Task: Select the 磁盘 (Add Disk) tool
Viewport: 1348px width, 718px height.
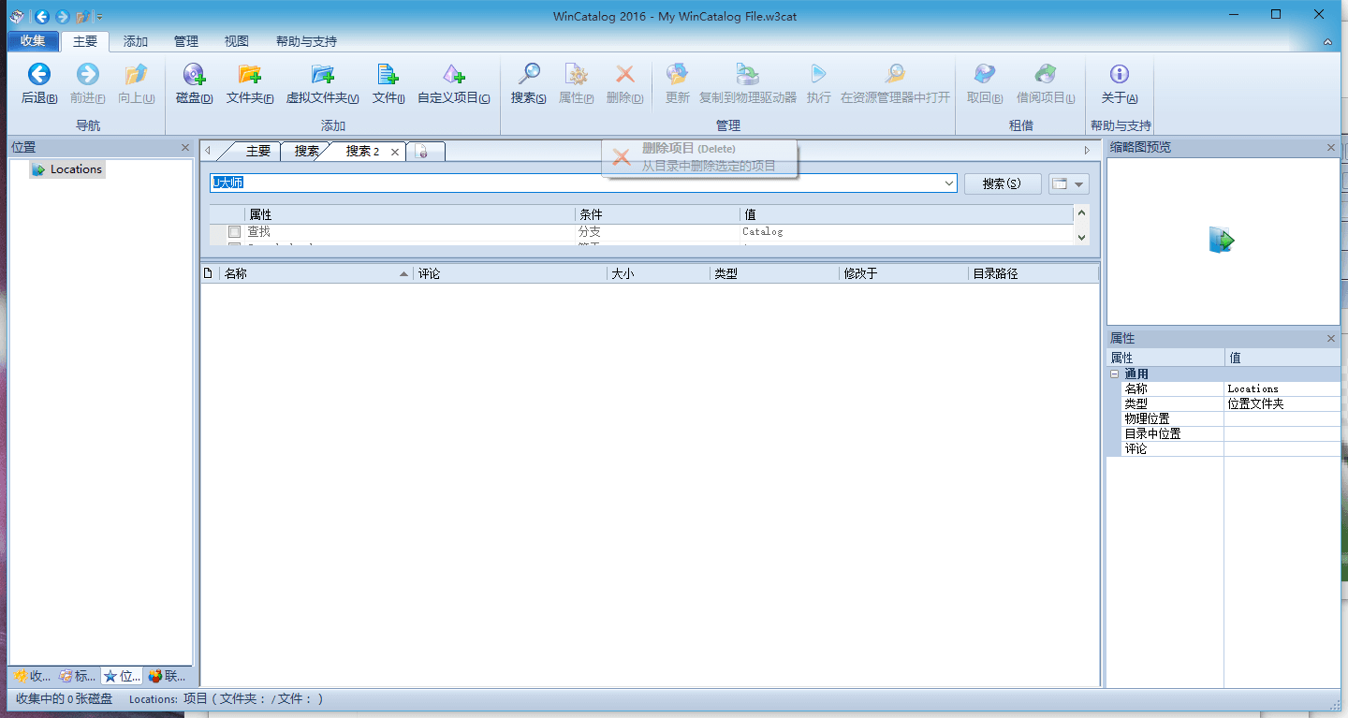Action: point(193,82)
